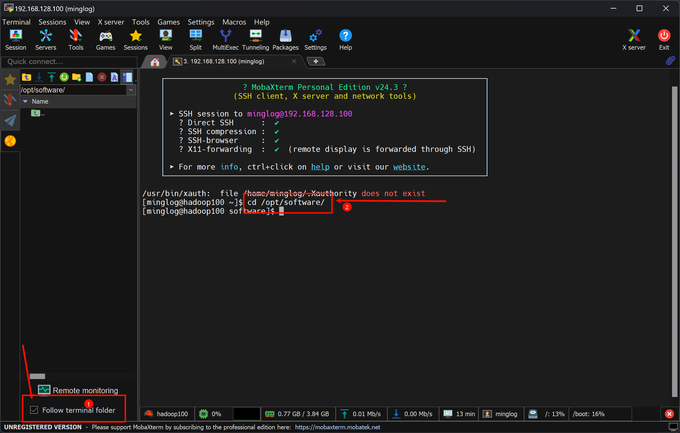Toggle the SFTP sidebar view mode icon

tap(127, 77)
